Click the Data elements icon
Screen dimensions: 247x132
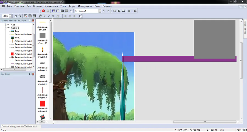click(71, 11)
